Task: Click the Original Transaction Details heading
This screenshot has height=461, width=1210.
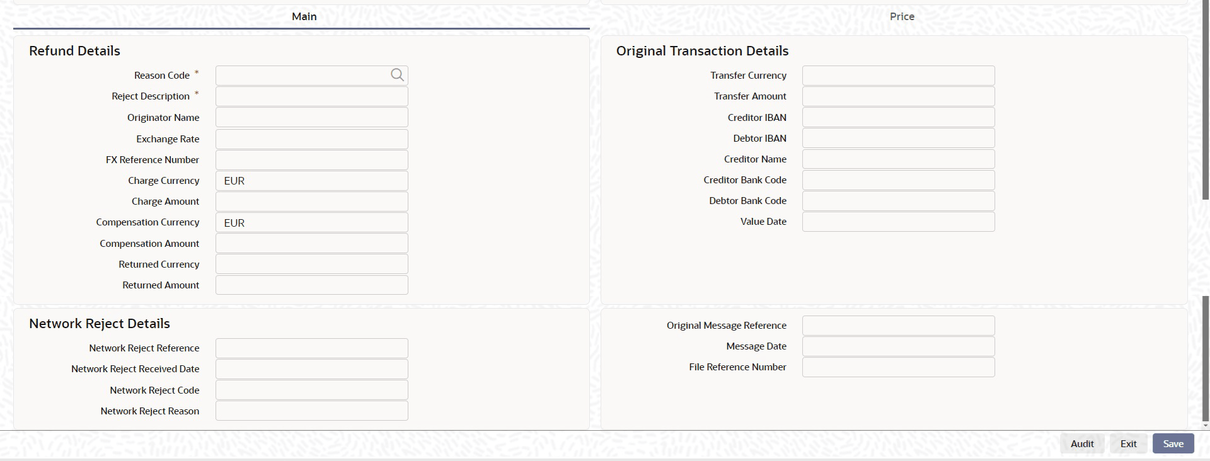Action: click(702, 51)
